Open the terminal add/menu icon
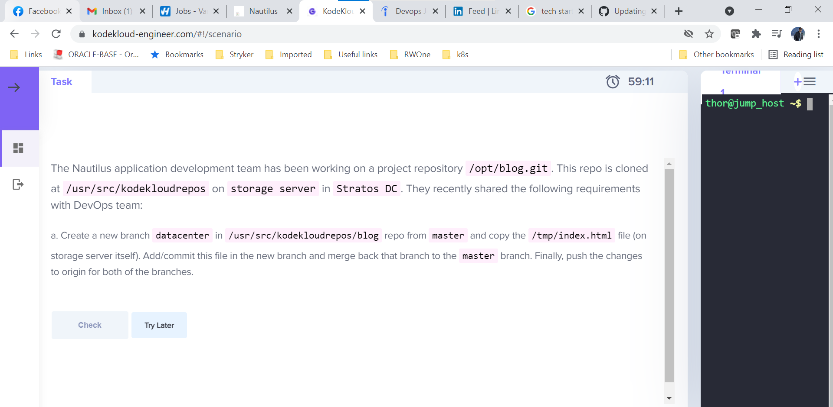 (804, 81)
